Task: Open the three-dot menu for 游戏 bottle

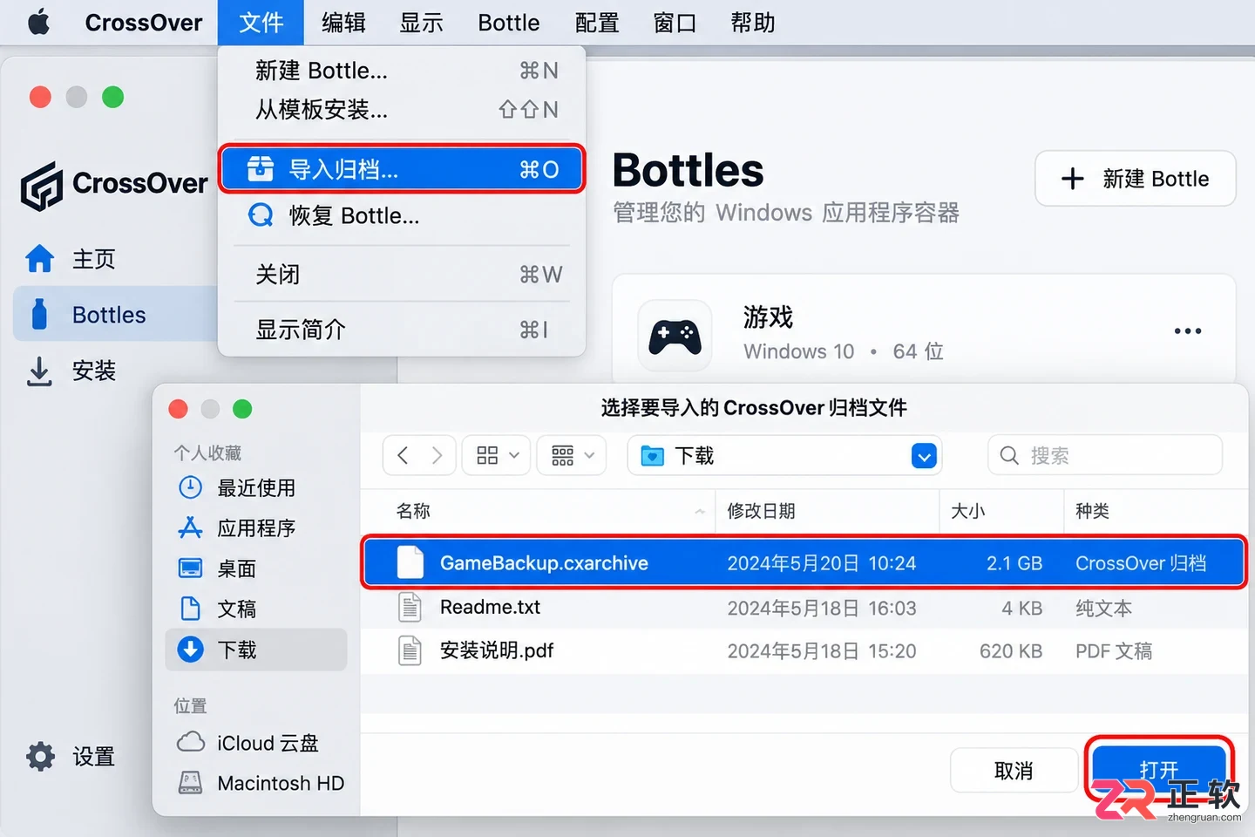Action: point(1187,331)
